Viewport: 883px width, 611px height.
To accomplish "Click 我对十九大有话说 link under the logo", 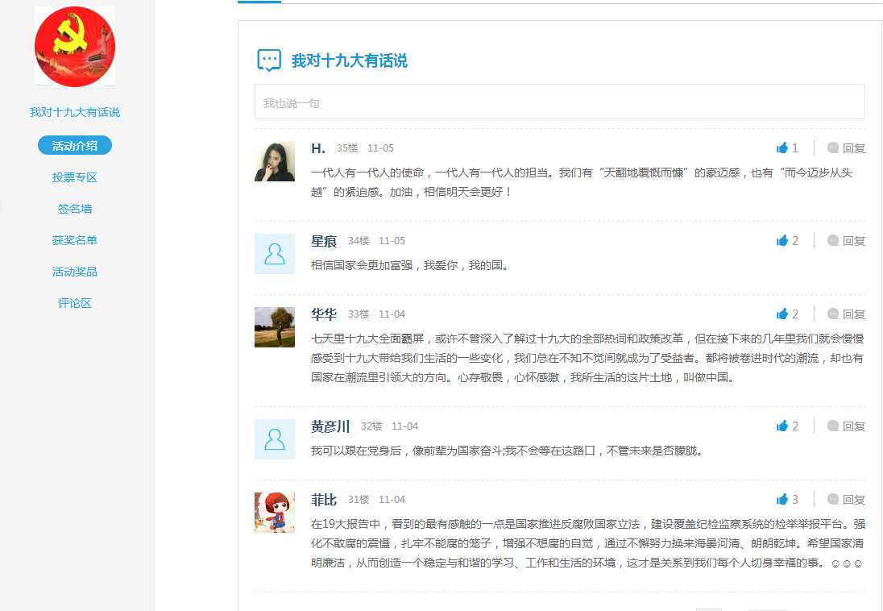I will click(x=75, y=112).
